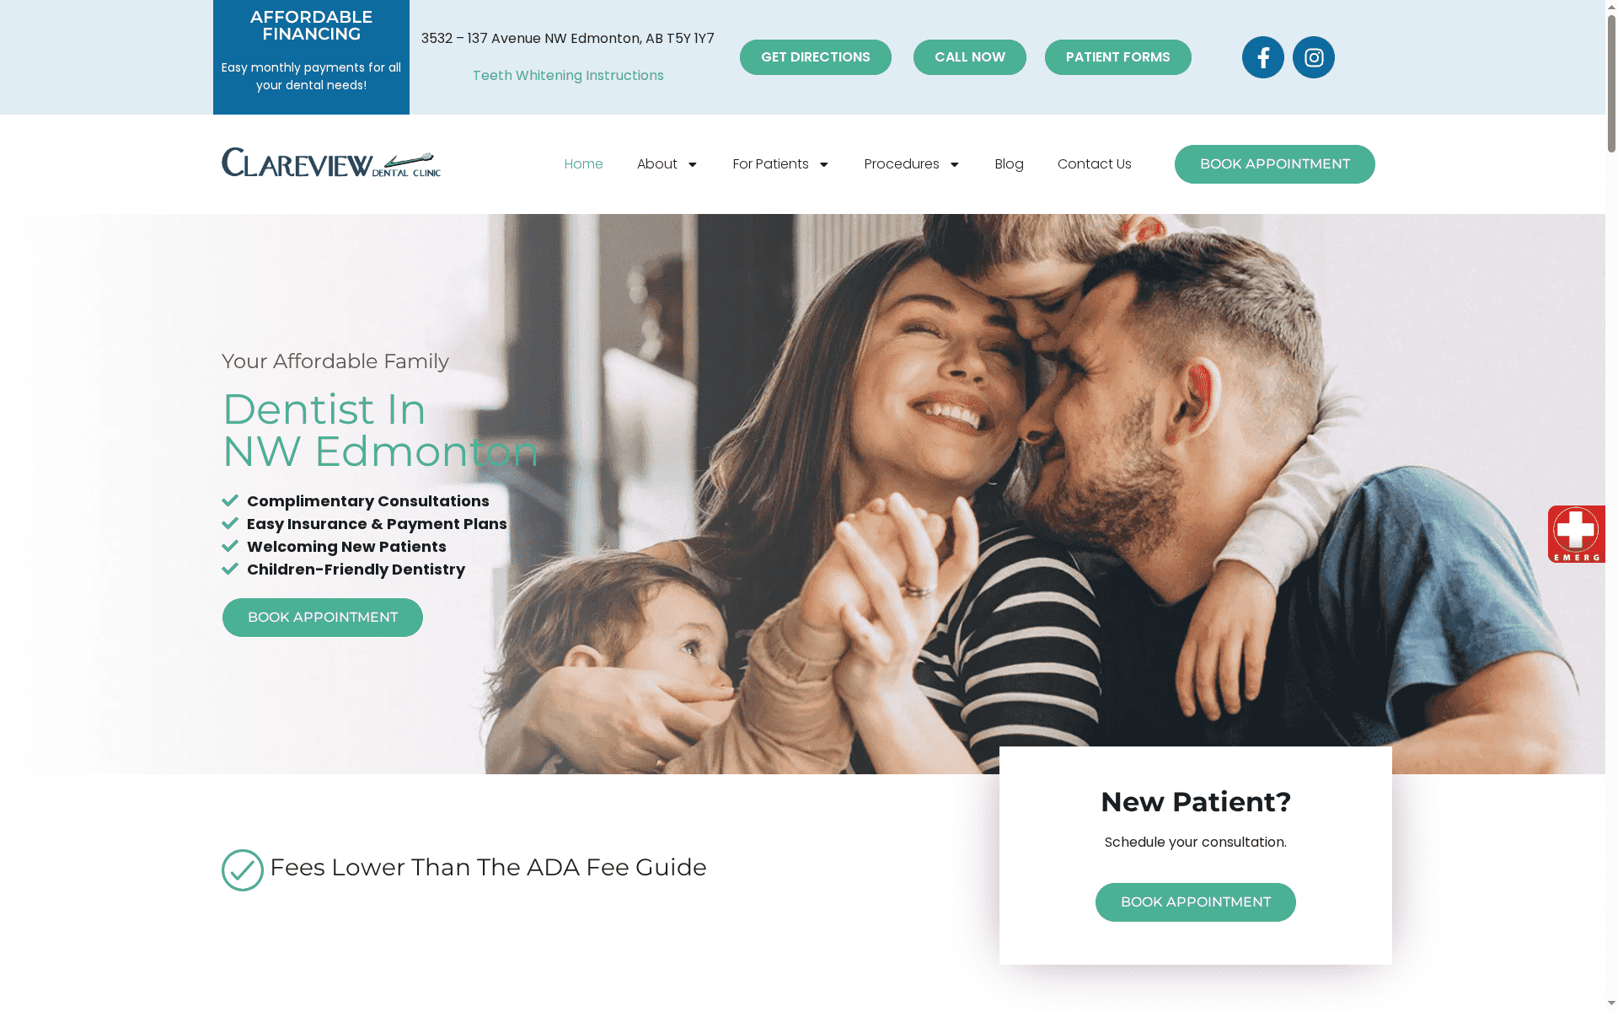The image size is (1618, 1011).
Task: Click the Get Directions button
Action: (x=815, y=57)
